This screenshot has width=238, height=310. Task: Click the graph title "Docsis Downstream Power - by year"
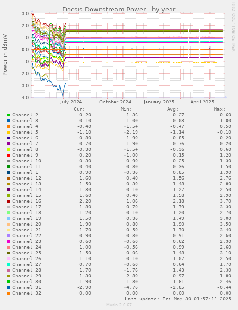[x=119, y=10]
